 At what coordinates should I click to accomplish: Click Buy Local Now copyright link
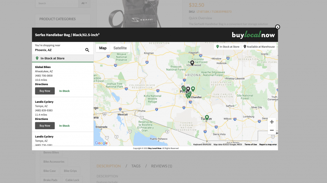coord(155,148)
